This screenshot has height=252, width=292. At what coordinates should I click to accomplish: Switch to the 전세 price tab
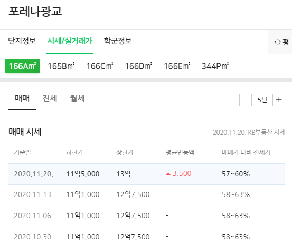tap(50, 98)
